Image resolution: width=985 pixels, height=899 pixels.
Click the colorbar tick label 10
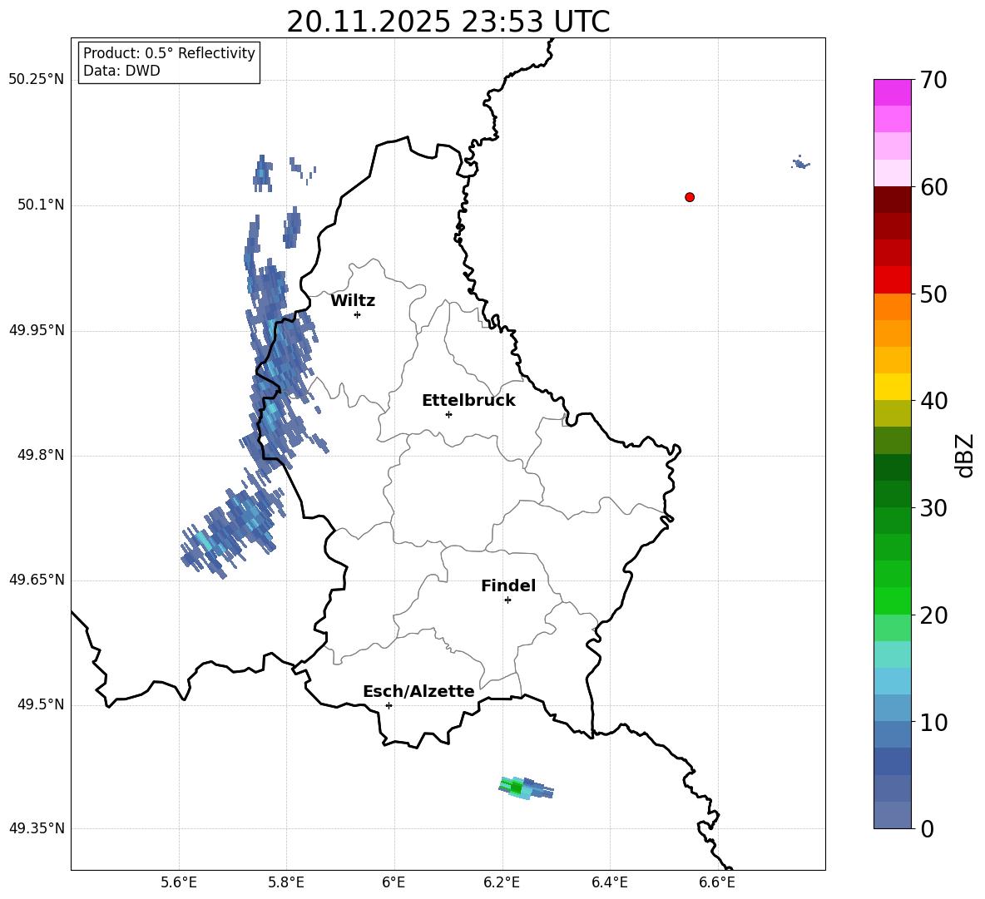933,722
